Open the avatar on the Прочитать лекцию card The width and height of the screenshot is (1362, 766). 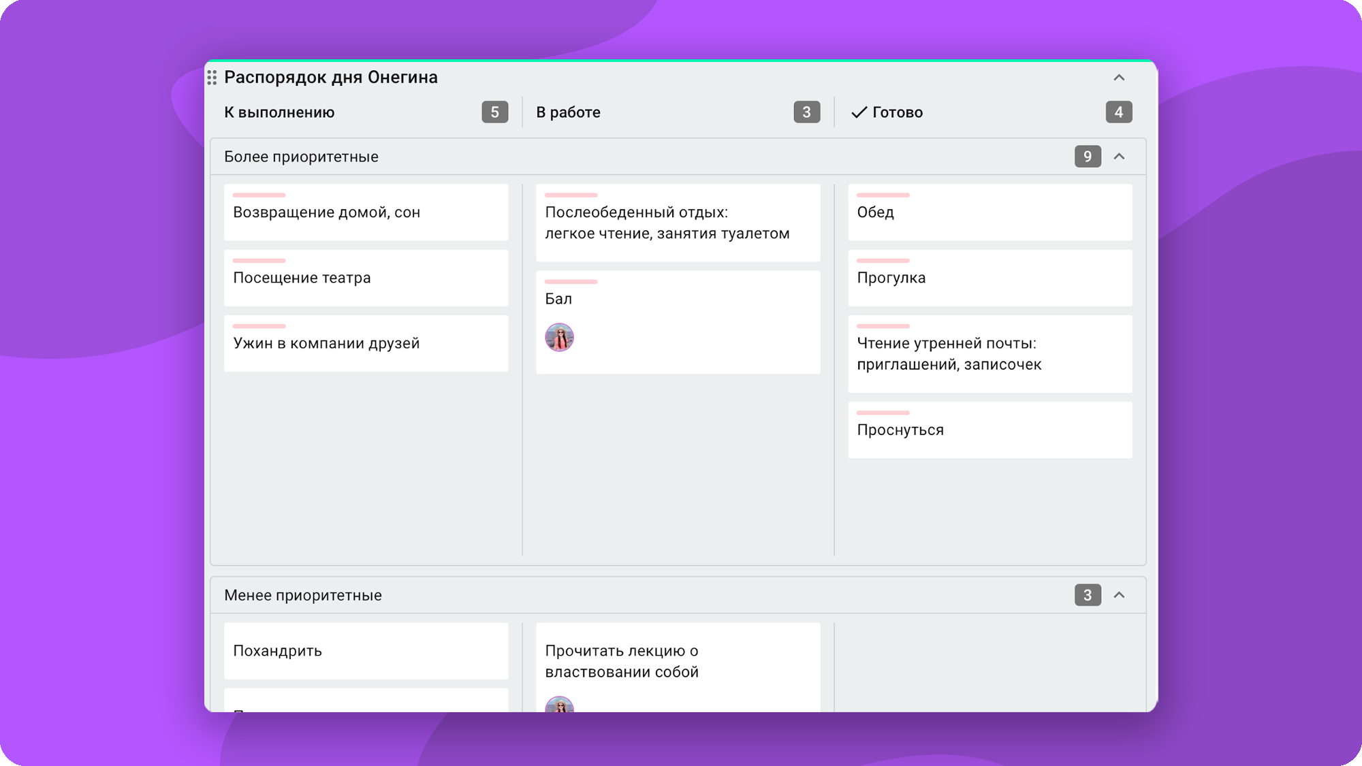(560, 705)
